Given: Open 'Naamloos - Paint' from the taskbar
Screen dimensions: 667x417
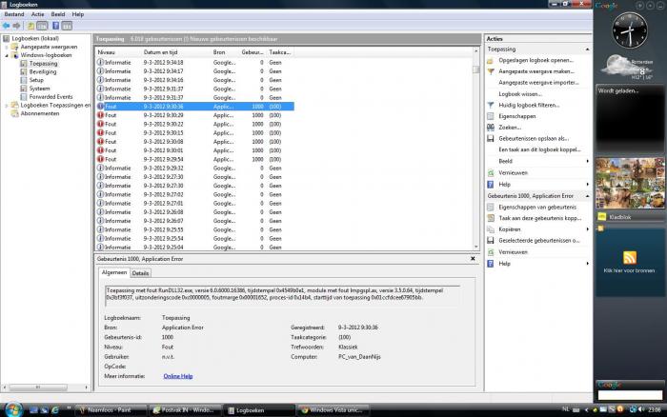Looking at the screenshot, I should [106, 409].
